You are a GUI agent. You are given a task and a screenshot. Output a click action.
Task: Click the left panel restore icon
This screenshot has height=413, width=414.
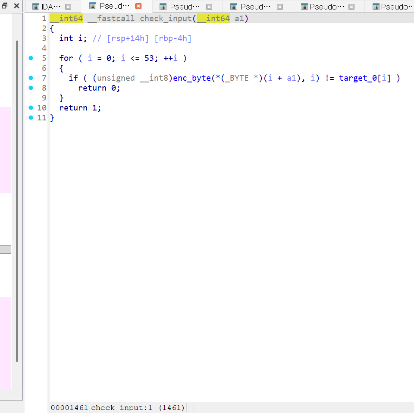4,6
